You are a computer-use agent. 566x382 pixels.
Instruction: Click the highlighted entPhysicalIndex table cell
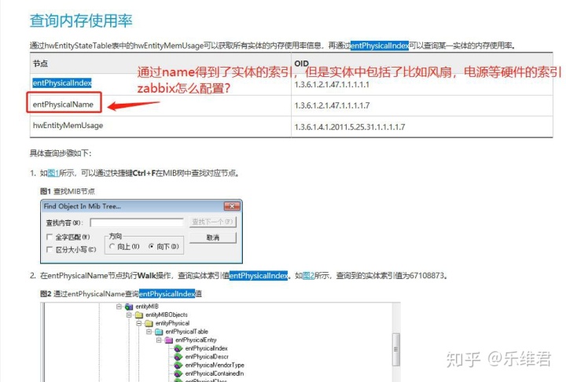pos(62,83)
